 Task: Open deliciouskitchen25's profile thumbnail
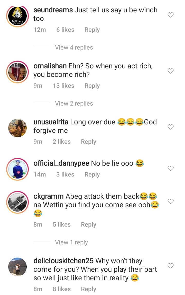(x=17, y=267)
